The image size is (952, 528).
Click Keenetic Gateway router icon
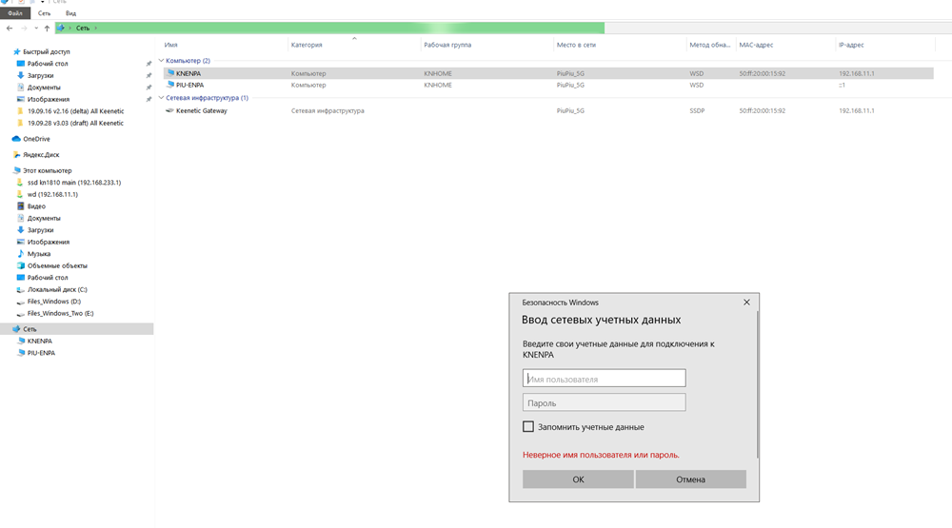pyautogui.click(x=170, y=110)
